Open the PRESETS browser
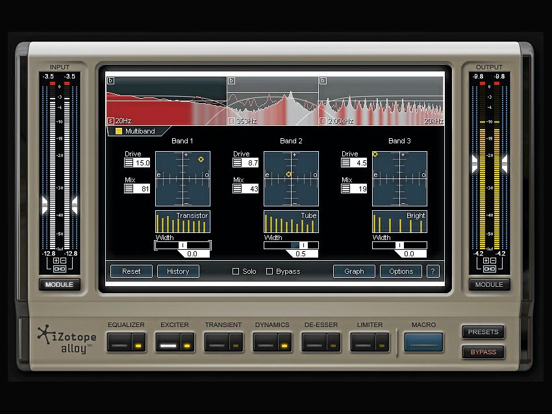Image resolution: width=552 pixels, height=414 pixels. [483, 332]
